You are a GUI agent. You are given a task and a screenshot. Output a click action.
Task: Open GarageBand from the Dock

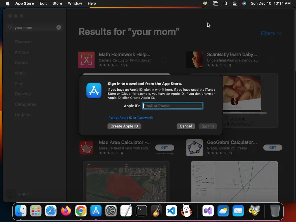tap(156, 211)
